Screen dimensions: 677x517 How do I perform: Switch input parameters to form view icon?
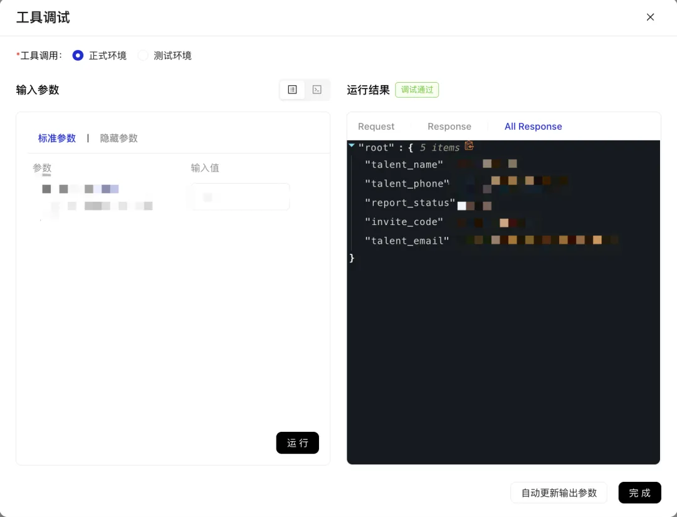pos(292,90)
